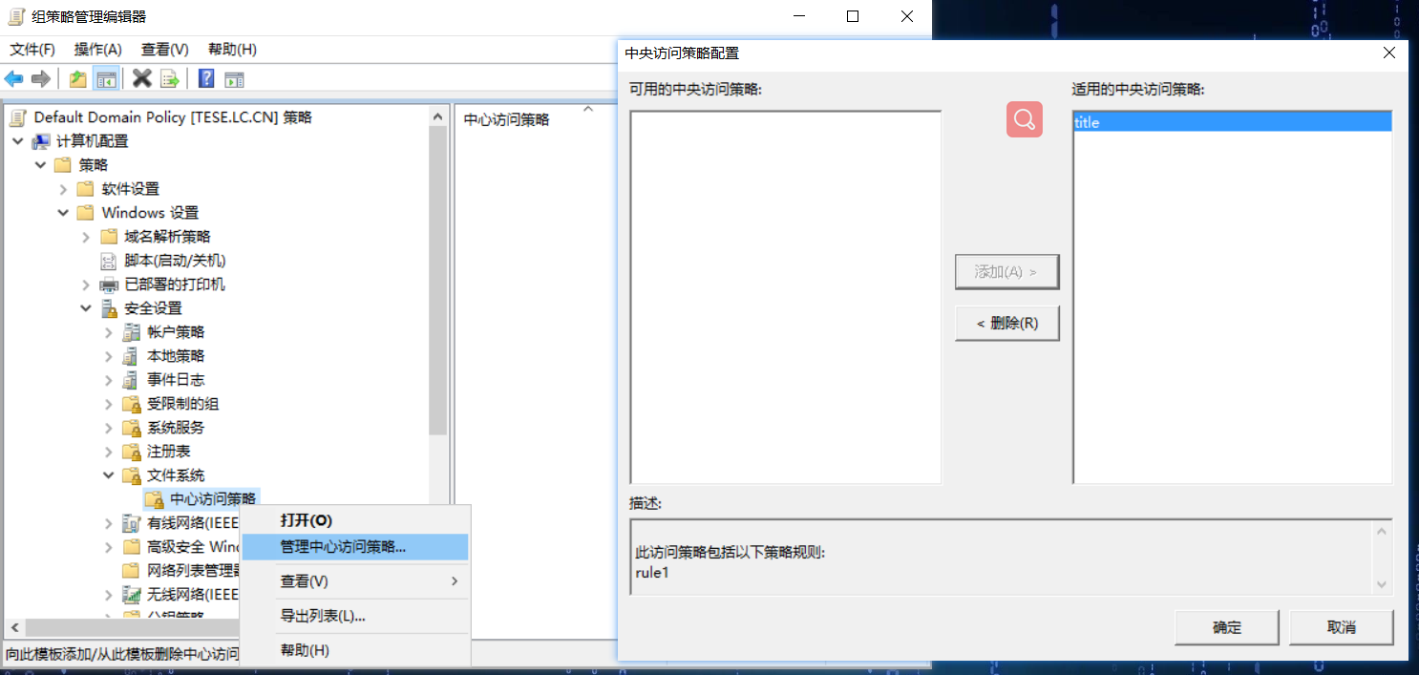1419x675 pixels.
Task: Click the Up one level folder icon
Action: coord(78,78)
